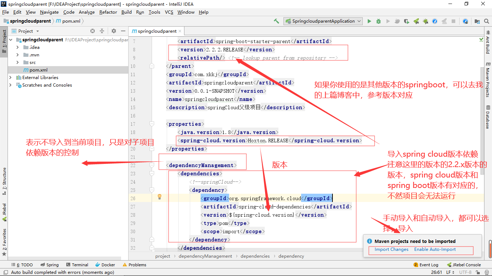Toggle the 7: Structure side tab
This screenshot has width=492, height=276.
pos(4,181)
